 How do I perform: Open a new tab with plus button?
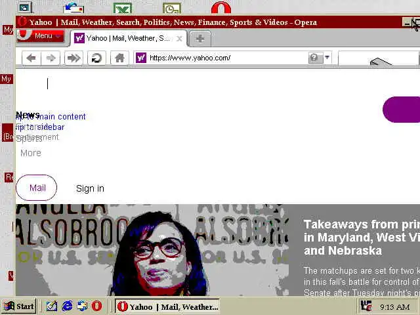point(199,39)
